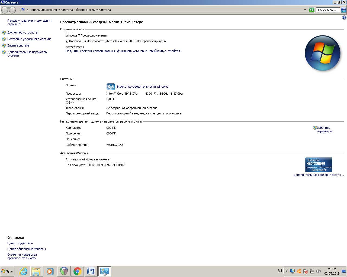
Task: Open Дополнительные параметры системы link
Action: point(27,54)
